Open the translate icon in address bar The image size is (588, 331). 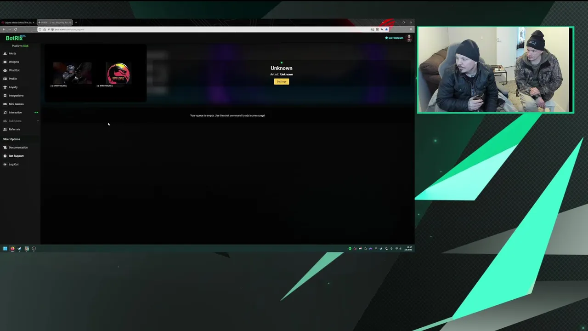click(382, 29)
